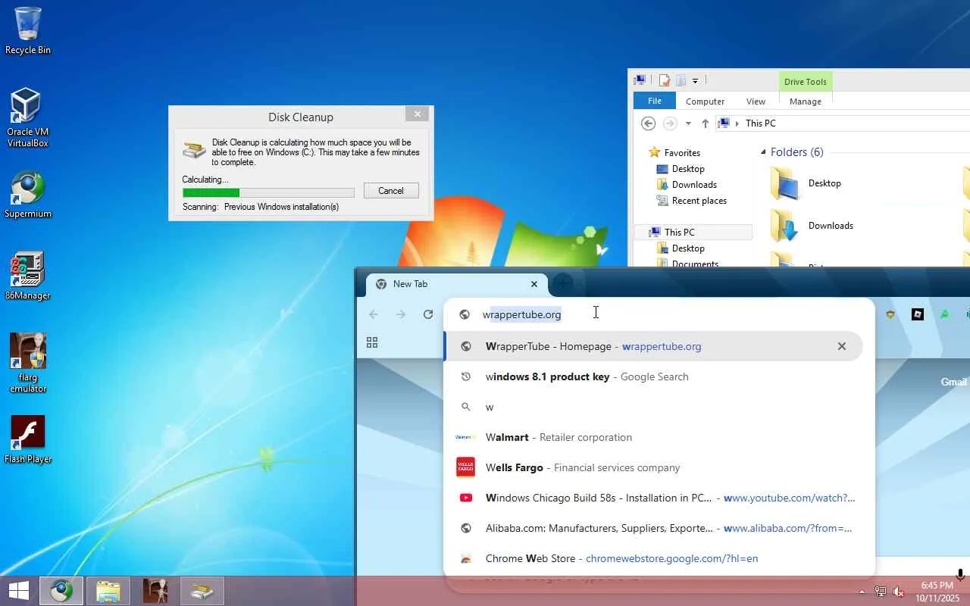
Task: Select the New Tab browser tab
Action: click(x=457, y=284)
